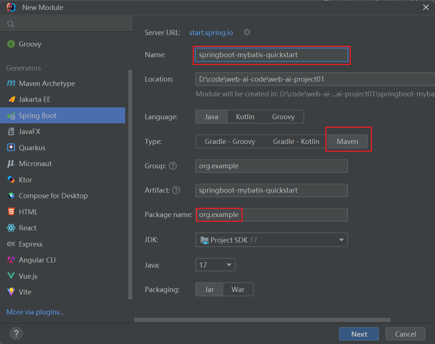Screen dimensions: 435x344
Task: Click the Groovy language icon in sidebar
Action: point(11,44)
